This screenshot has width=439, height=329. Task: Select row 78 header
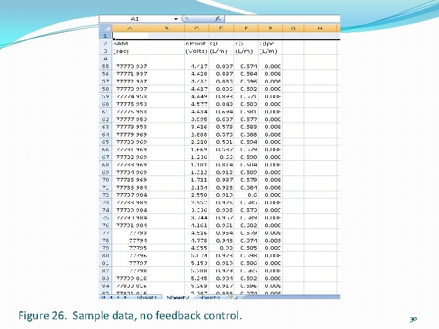[x=105, y=241]
